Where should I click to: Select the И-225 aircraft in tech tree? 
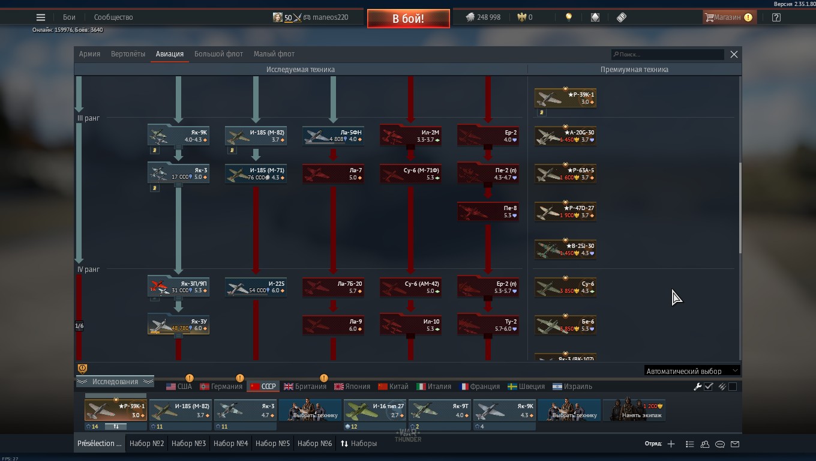(x=256, y=287)
